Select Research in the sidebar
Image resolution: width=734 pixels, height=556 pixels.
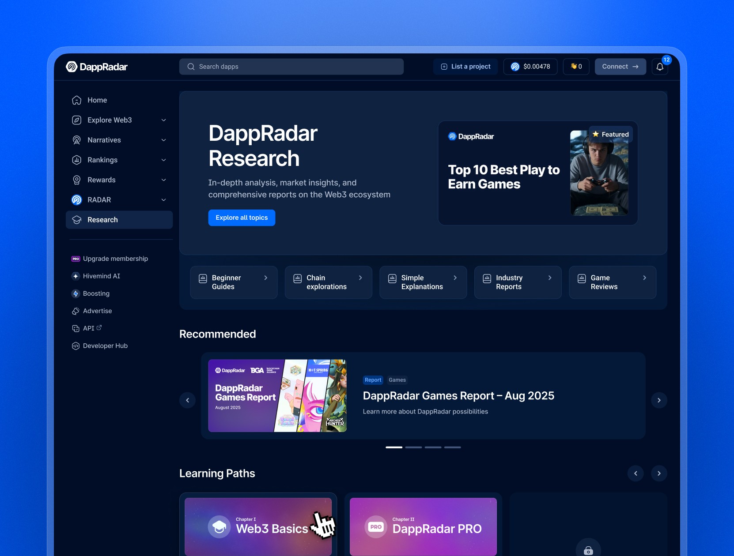coord(119,220)
